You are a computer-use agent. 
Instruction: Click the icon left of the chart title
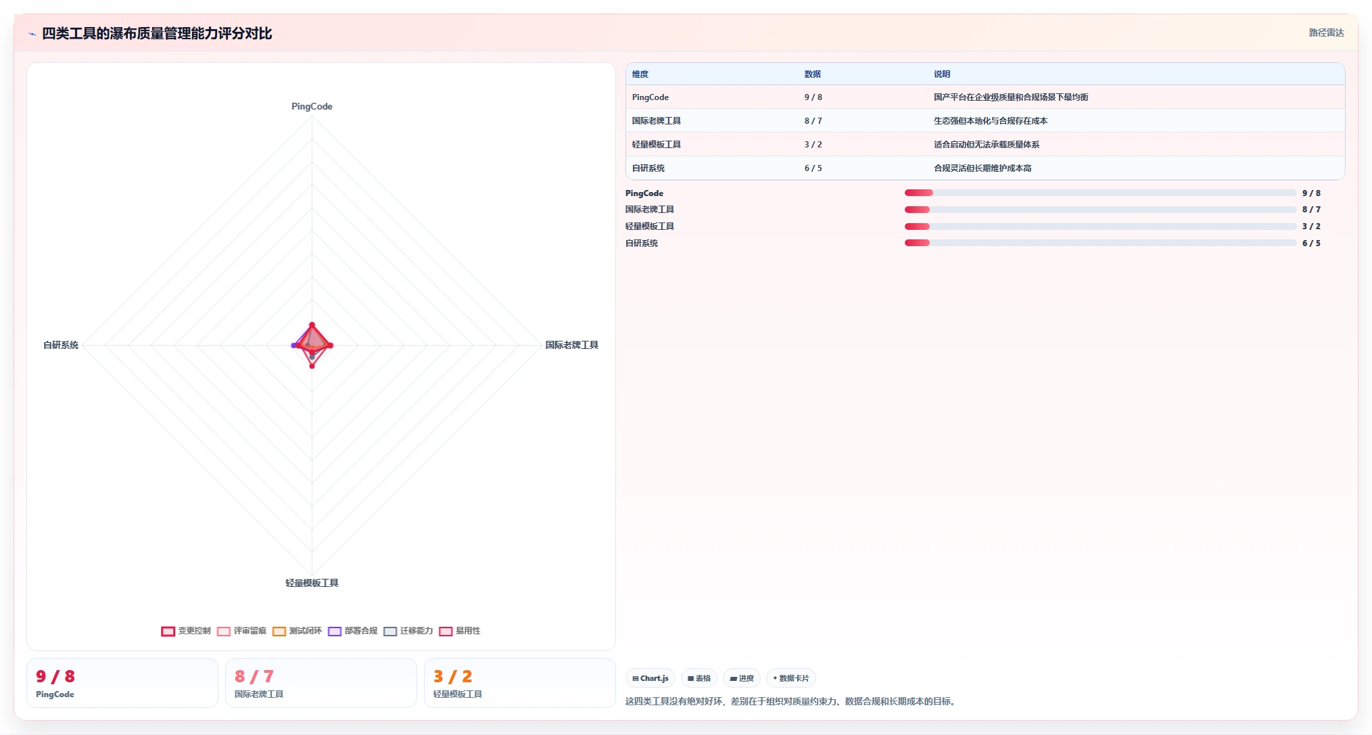[x=32, y=34]
